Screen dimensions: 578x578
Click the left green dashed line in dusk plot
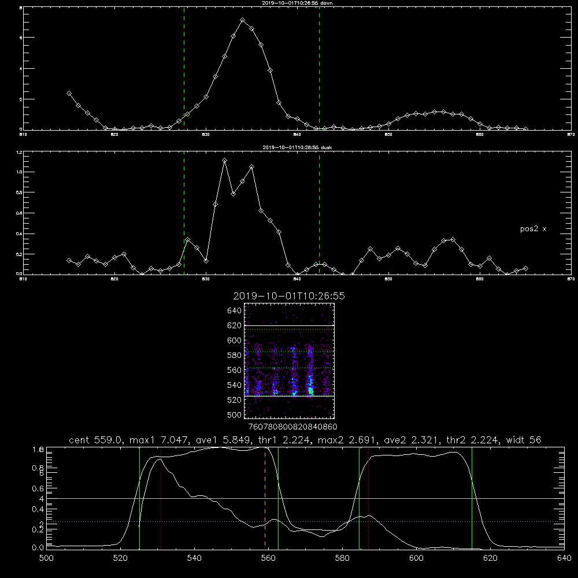pos(184,213)
